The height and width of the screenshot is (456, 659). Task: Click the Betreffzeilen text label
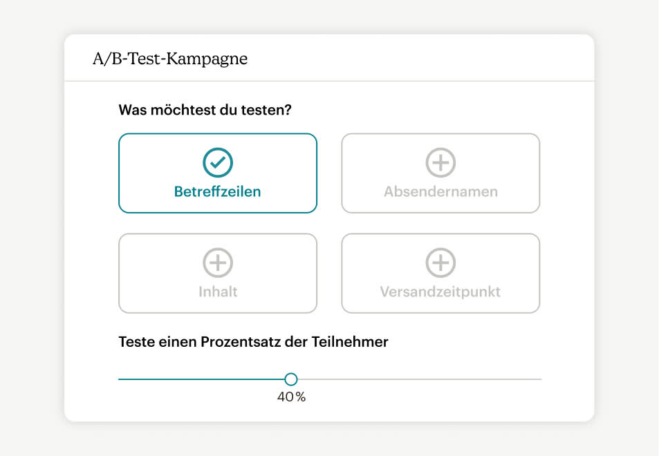click(x=218, y=191)
